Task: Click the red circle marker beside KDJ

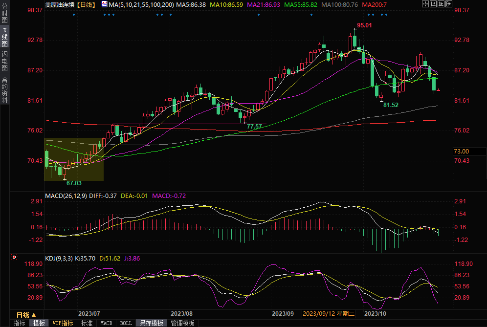Action: [14, 257]
